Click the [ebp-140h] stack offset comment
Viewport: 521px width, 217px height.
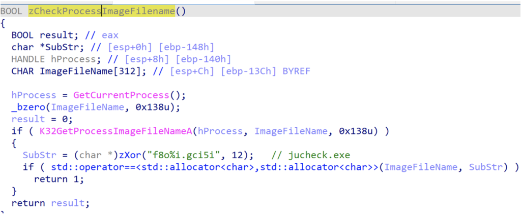[204, 59]
